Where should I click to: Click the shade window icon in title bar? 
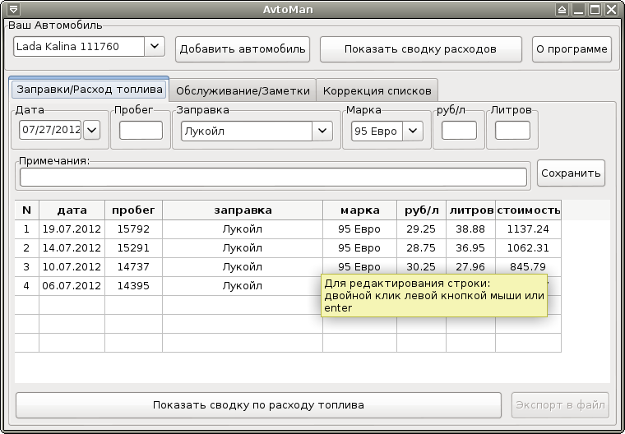(x=561, y=11)
